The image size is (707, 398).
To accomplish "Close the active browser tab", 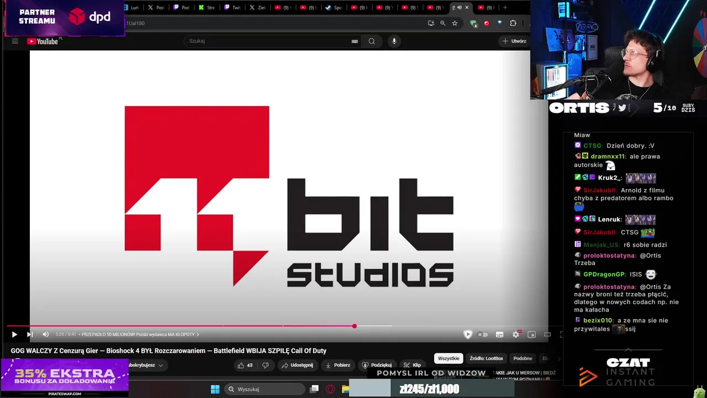I will (467, 8).
